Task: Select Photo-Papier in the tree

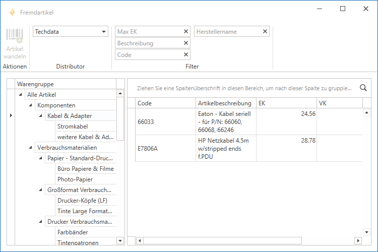Action: click(x=75, y=179)
